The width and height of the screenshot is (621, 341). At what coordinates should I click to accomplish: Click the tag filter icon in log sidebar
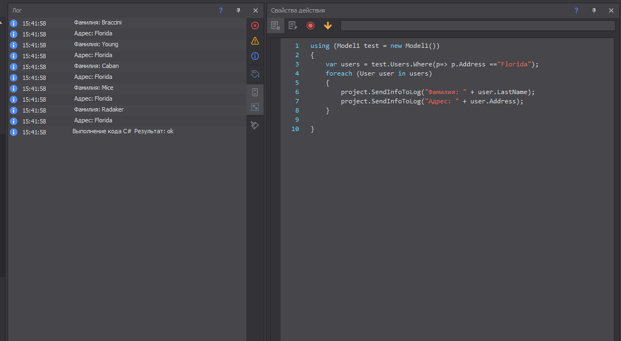pos(255,73)
